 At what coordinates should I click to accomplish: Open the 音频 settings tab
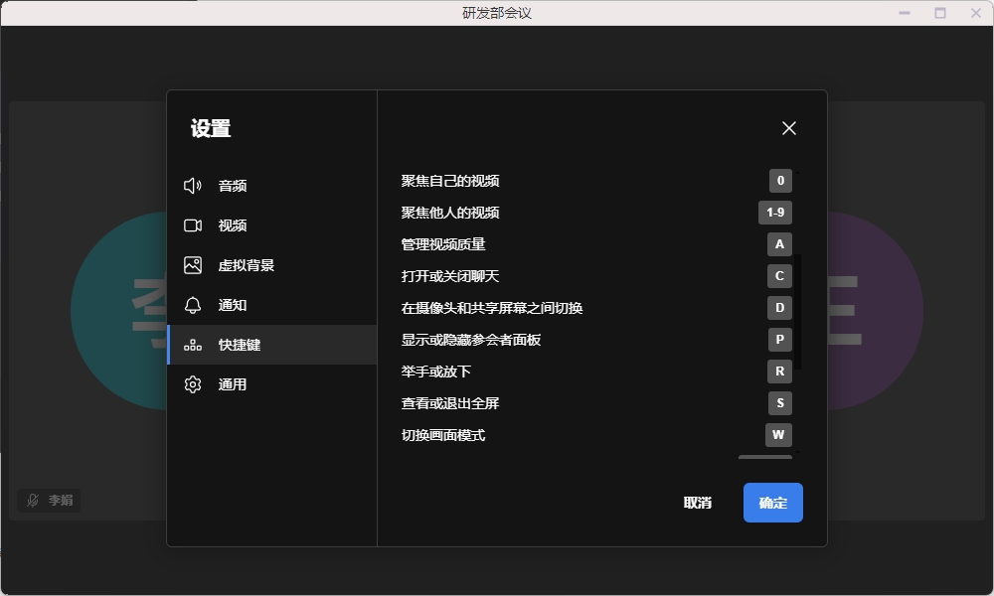tap(233, 186)
